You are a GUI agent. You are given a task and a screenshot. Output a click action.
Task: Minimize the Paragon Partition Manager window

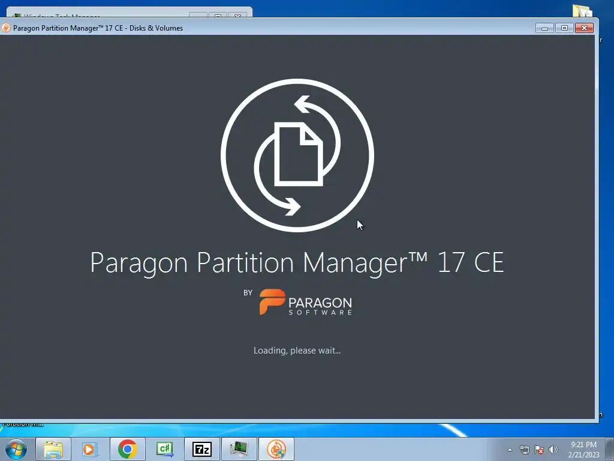coord(544,28)
